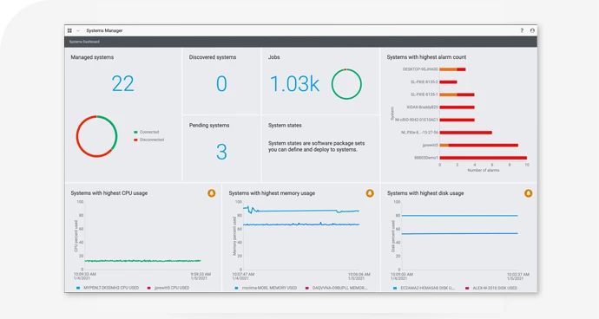Click the green CPU usage trend line
Screen dimensions: 599x319
[142, 261]
